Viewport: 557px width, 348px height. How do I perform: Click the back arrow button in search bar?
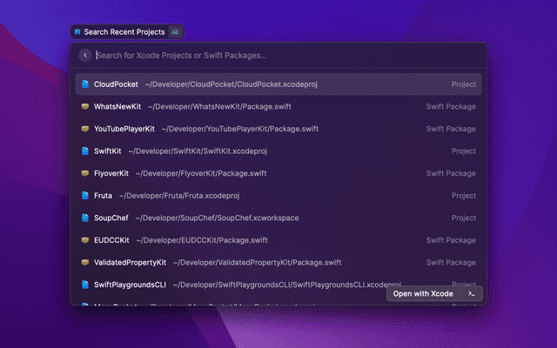pyautogui.click(x=84, y=56)
